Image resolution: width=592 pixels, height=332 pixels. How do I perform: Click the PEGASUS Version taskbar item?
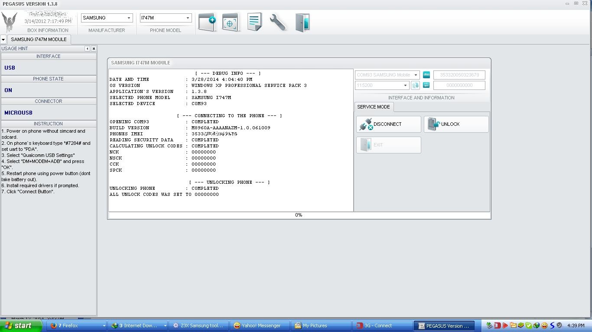click(x=444, y=326)
